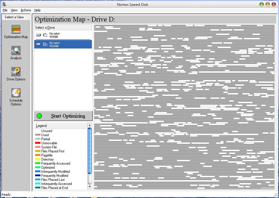Click the orange maximize window button
Image resolution: width=279 pixels, height=198 pixels.
pos(268,4)
